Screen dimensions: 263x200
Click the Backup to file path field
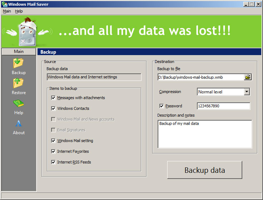coord(201,77)
